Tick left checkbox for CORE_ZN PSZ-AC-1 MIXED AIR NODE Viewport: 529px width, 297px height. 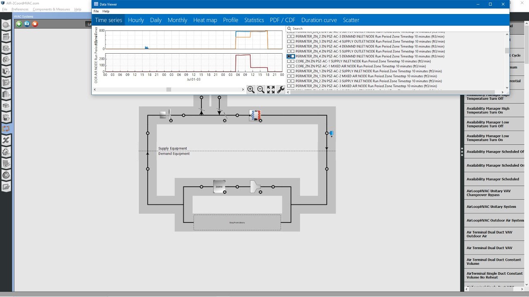click(x=289, y=66)
